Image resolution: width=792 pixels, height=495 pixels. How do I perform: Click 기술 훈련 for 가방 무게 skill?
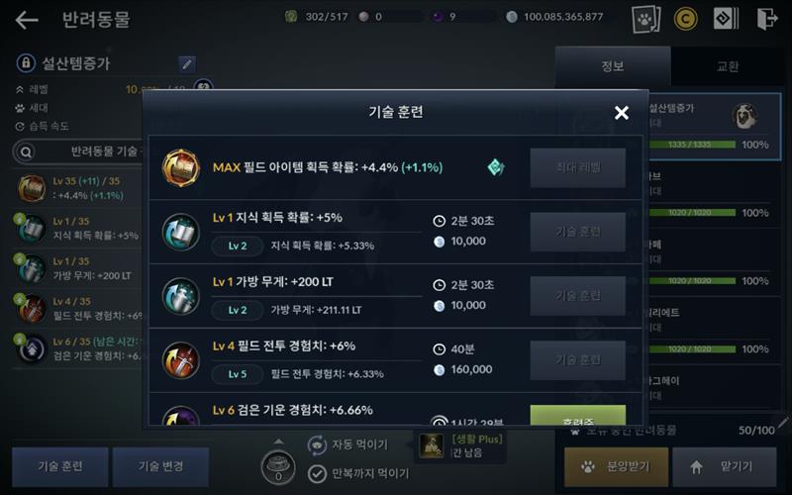click(578, 296)
